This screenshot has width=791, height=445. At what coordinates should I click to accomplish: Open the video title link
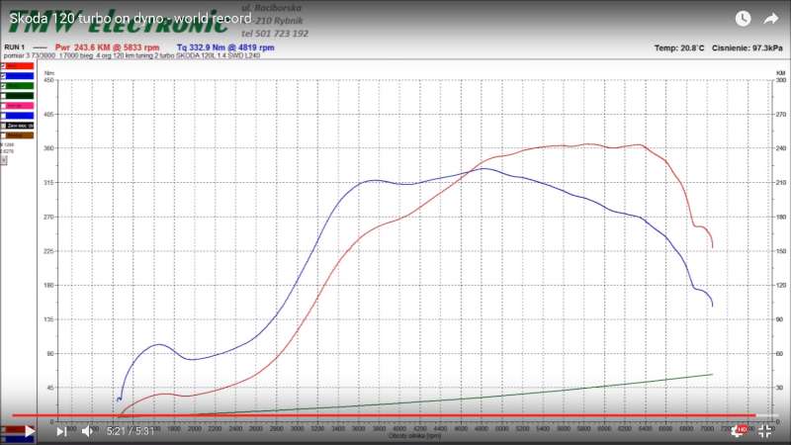(x=130, y=18)
